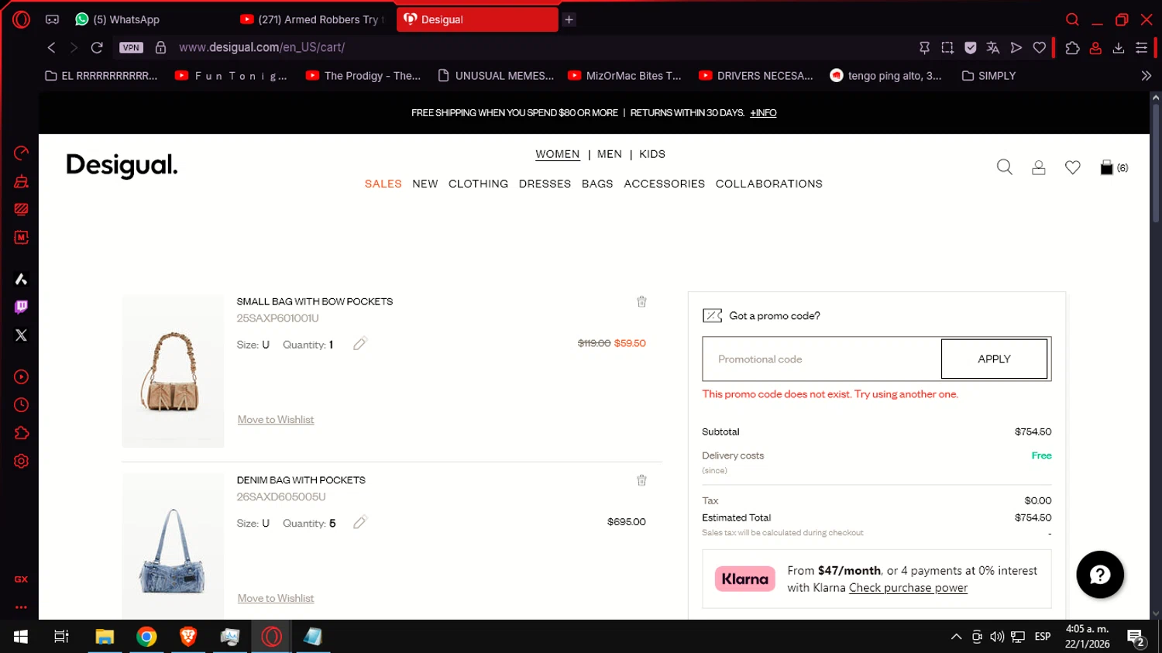Open Check purchase power Klarna link

click(908, 588)
